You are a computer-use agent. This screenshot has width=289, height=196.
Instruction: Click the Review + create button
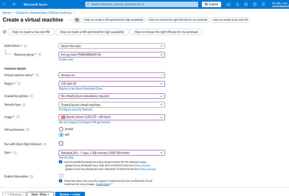pos(70,194)
